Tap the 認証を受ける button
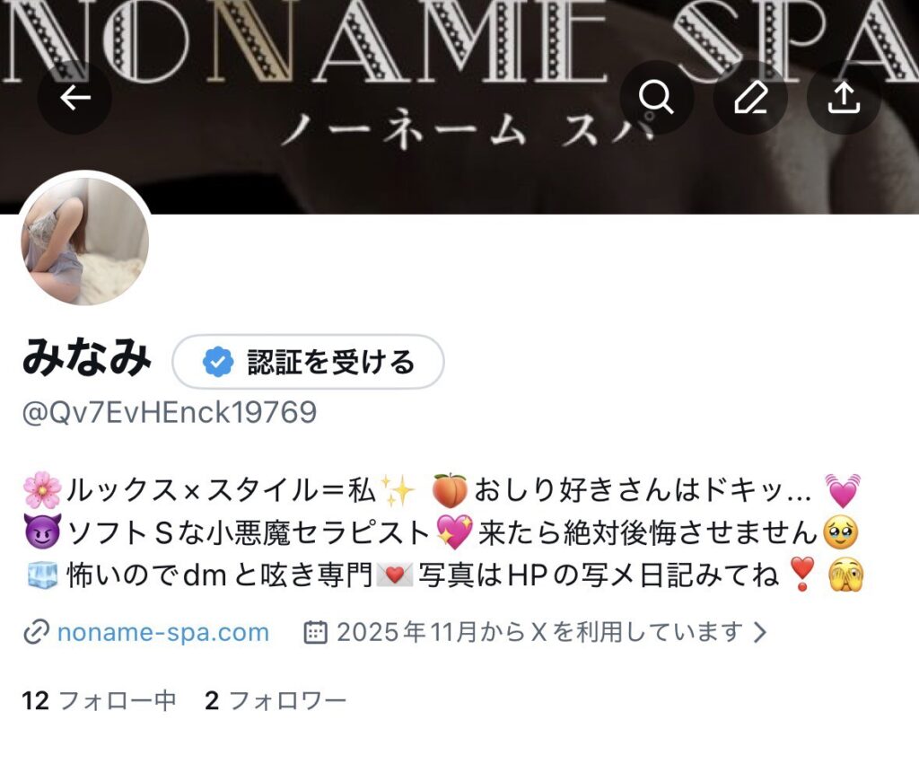The image size is (919, 764). tap(309, 362)
